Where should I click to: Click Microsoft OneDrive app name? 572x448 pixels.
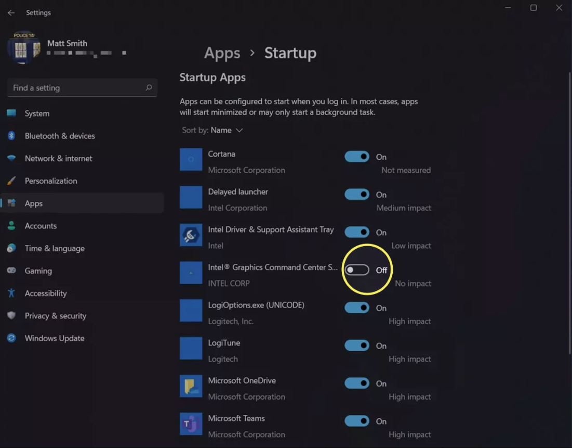point(242,381)
